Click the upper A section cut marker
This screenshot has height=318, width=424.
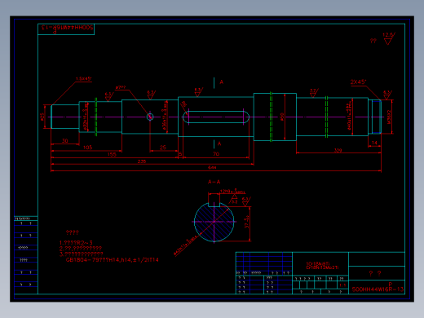[x=221, y=82]
